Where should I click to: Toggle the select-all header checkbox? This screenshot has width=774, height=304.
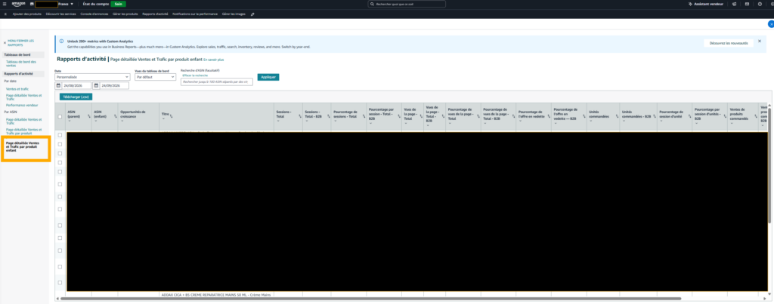click(x=60, y=117)
